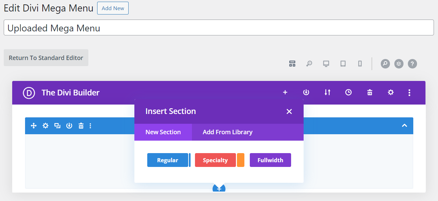Click Return To Standard Editor button
This screenshot has height=201, width=438.
click(46, 58)
